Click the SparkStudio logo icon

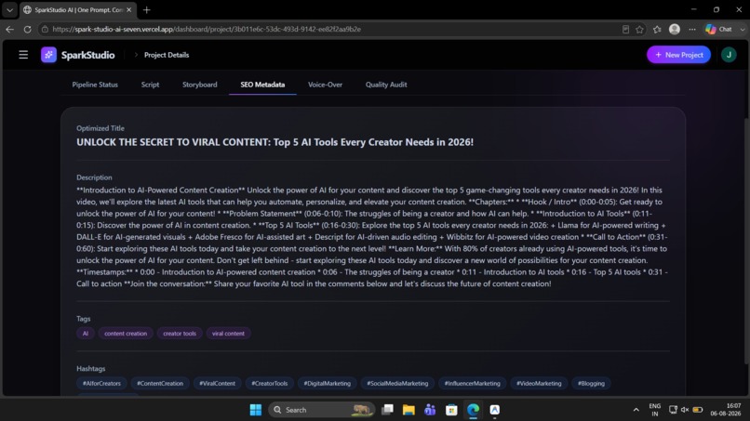point(48,55)
